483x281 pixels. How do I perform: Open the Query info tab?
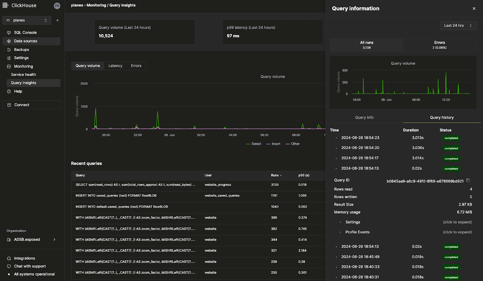coord(364,117)
